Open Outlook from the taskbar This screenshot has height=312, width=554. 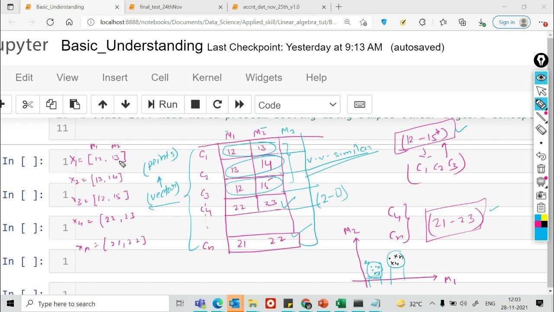235,304
